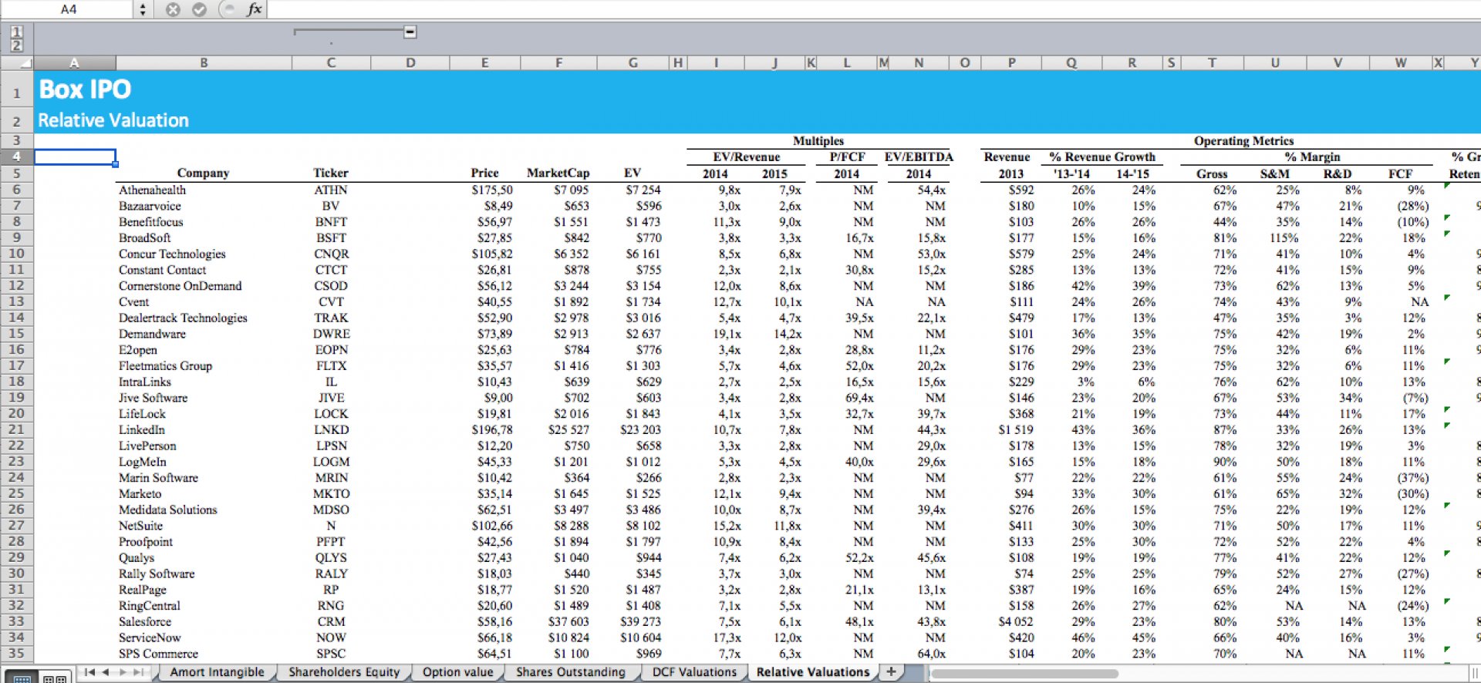This screenshot has height=683, width=1481.
Task: Go to next sheet tab arrow
Action: (x=123, y=672)
